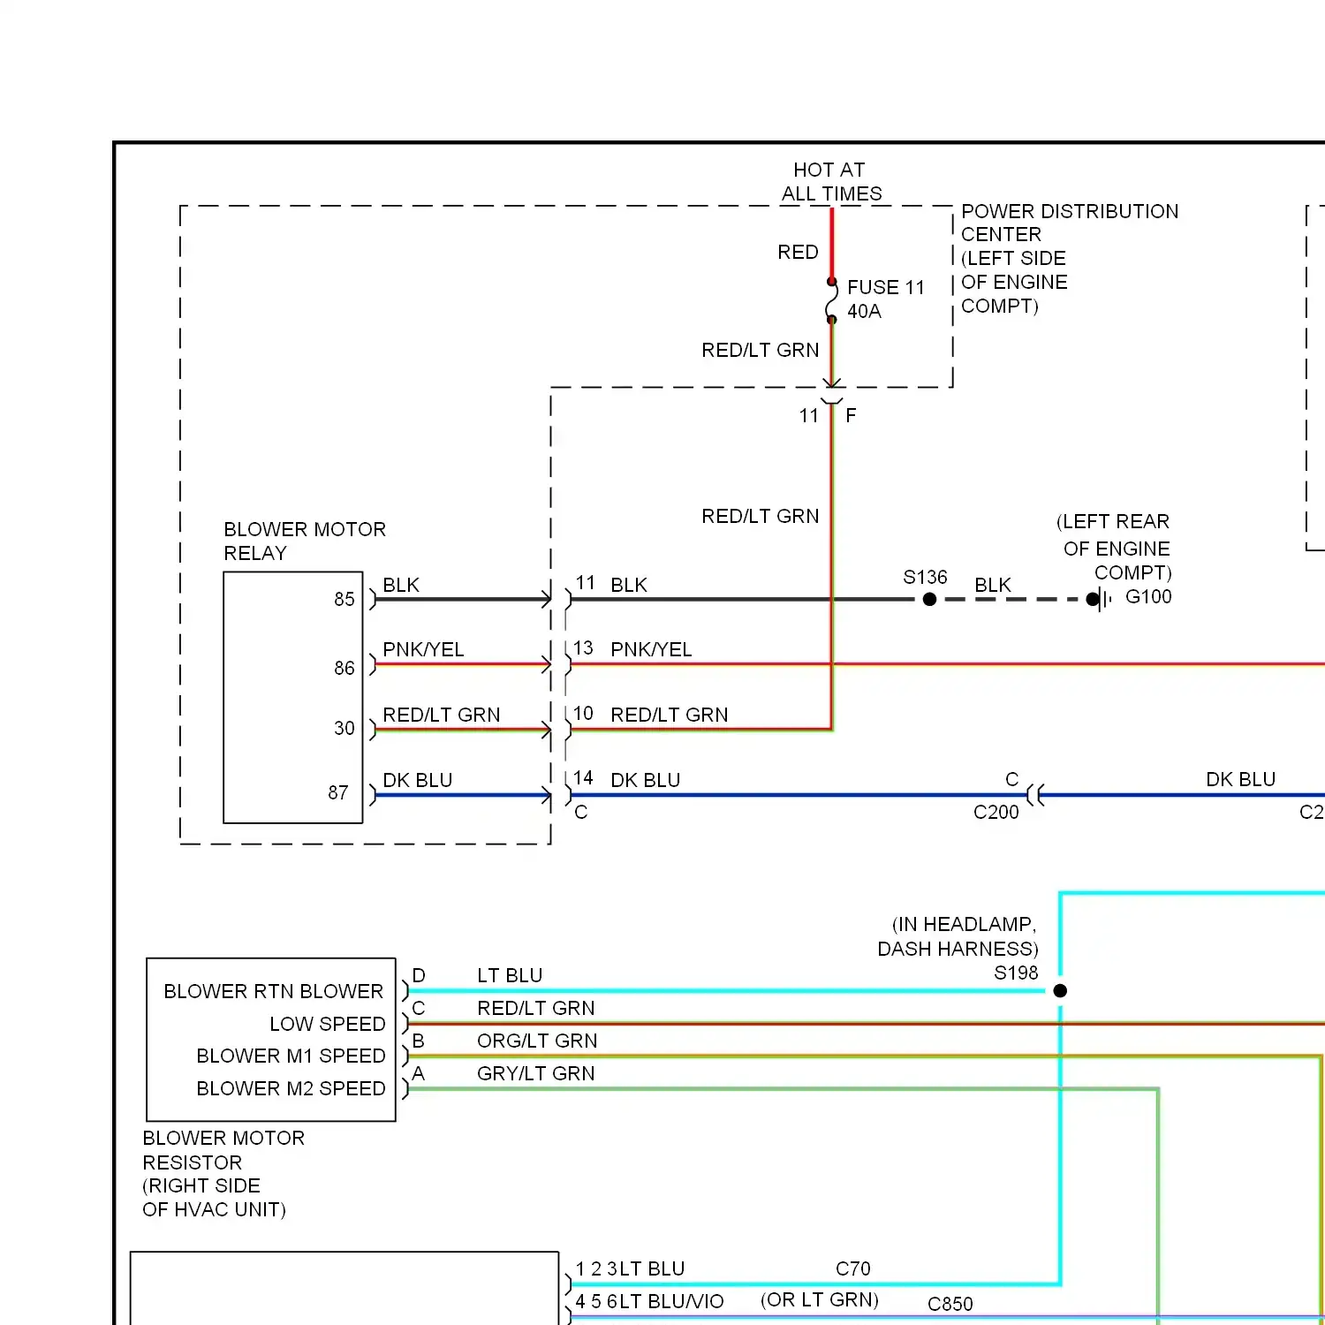Screen dimensions: 1325x1325
Task: Select relay terminal number 86
Action: tap(344, 668)
